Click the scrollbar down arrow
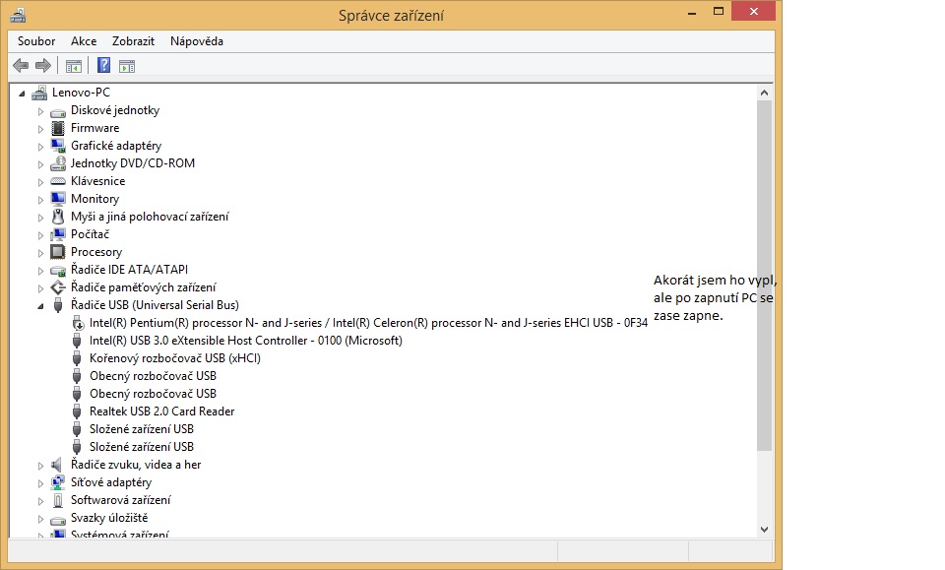The image size is (945, 570). (x=764, y=529)
